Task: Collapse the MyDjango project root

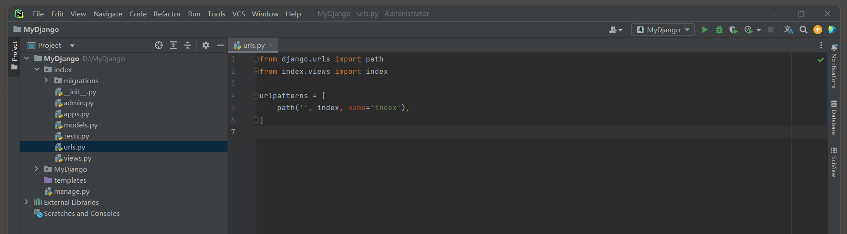Action: tap(27, 58)
